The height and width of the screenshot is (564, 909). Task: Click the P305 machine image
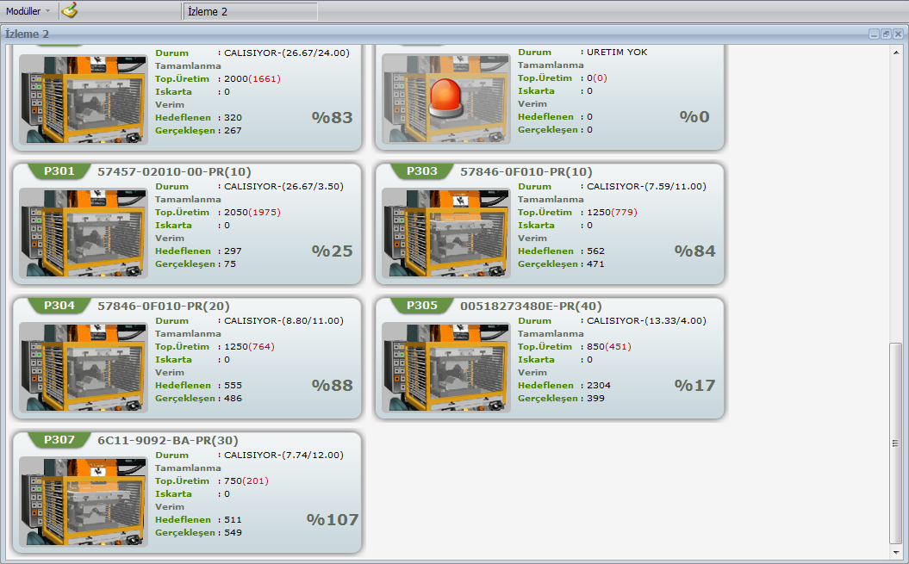coord(446,367)
